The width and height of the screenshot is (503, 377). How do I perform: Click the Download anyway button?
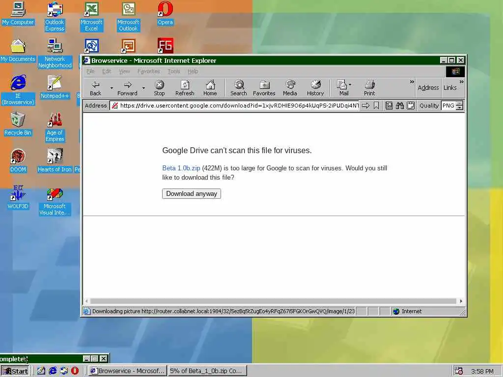click(192, 193)
